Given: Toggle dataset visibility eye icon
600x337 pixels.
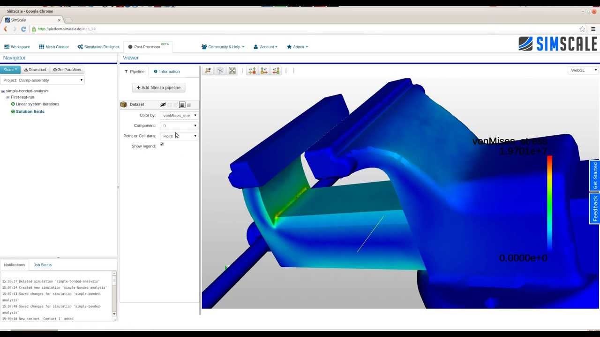Looking at the screenshot, I should click(163, 105).
